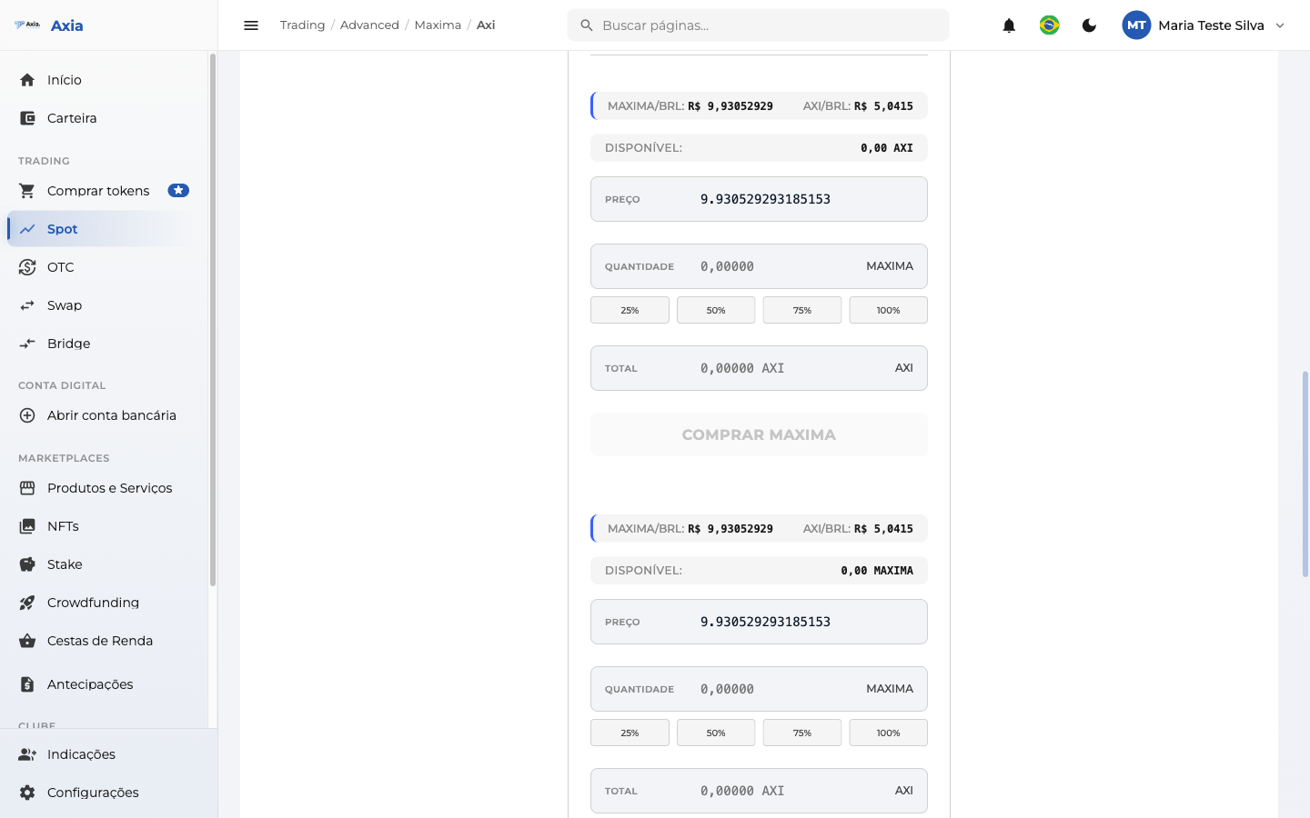Select 100% in the buy form
This screenshot has height=818, width=1310.
tap(888, 310)
